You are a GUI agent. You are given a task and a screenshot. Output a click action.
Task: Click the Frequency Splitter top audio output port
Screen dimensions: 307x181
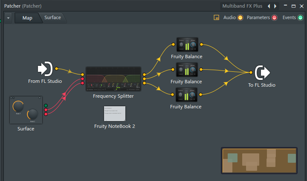(x=144, y=74)
